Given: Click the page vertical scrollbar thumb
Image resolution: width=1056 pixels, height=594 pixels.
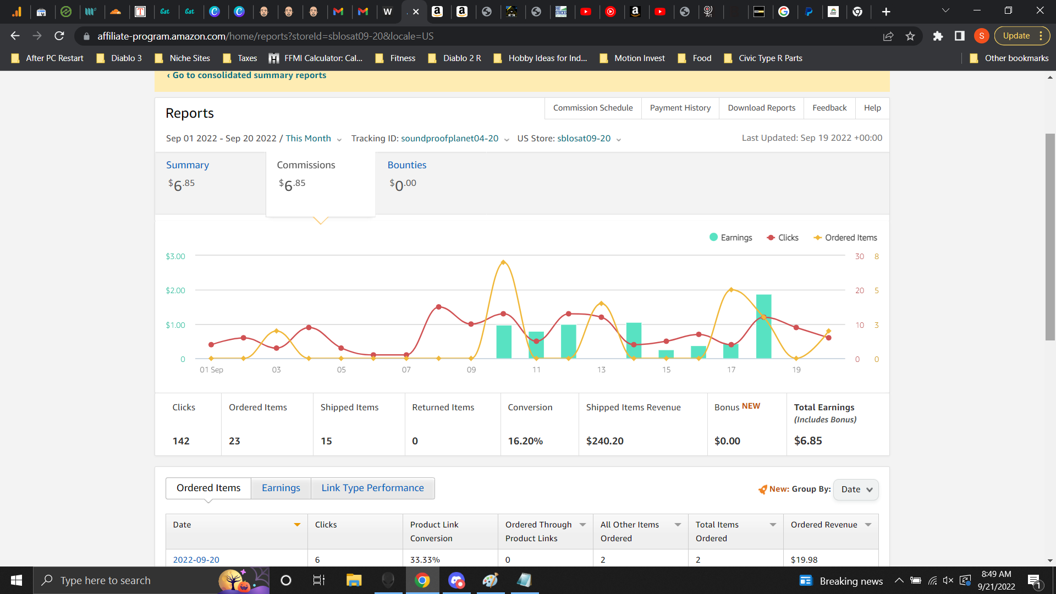Looking at the screenshot, I should (x=1050, y=237).
